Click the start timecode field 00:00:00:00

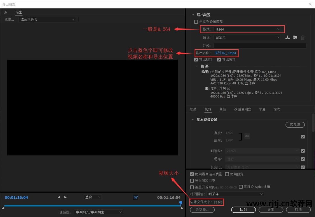point(228,187)
